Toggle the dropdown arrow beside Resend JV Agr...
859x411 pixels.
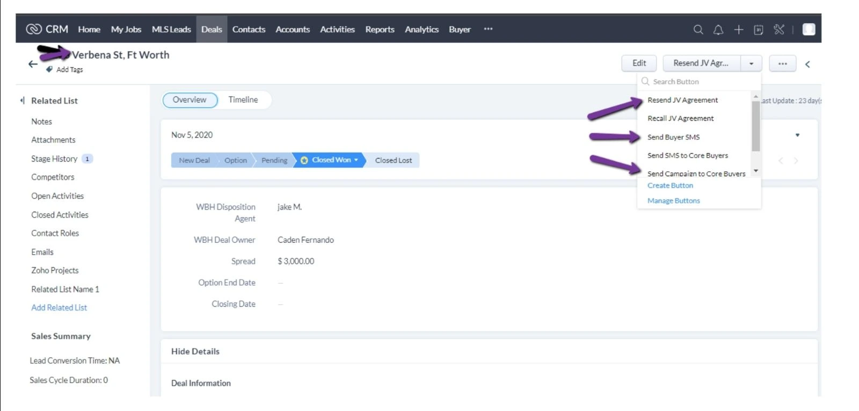(x=751, y=63)
